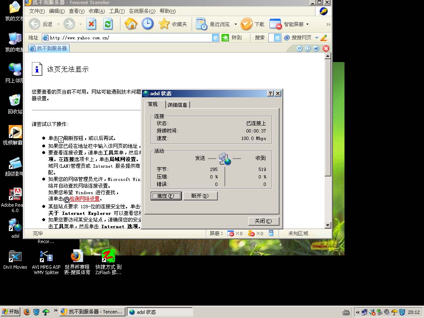Click the 检测网络设置 link

pyautogui.click(x=84, y=199)
